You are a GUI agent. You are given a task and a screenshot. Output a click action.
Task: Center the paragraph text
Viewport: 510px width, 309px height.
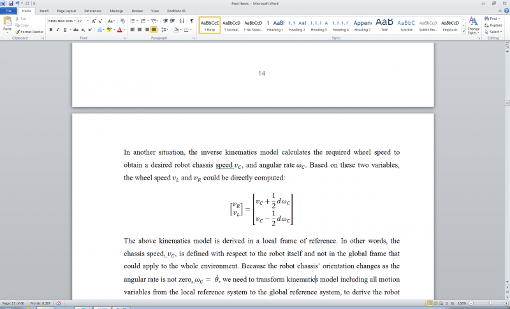[x=140, y=29]
